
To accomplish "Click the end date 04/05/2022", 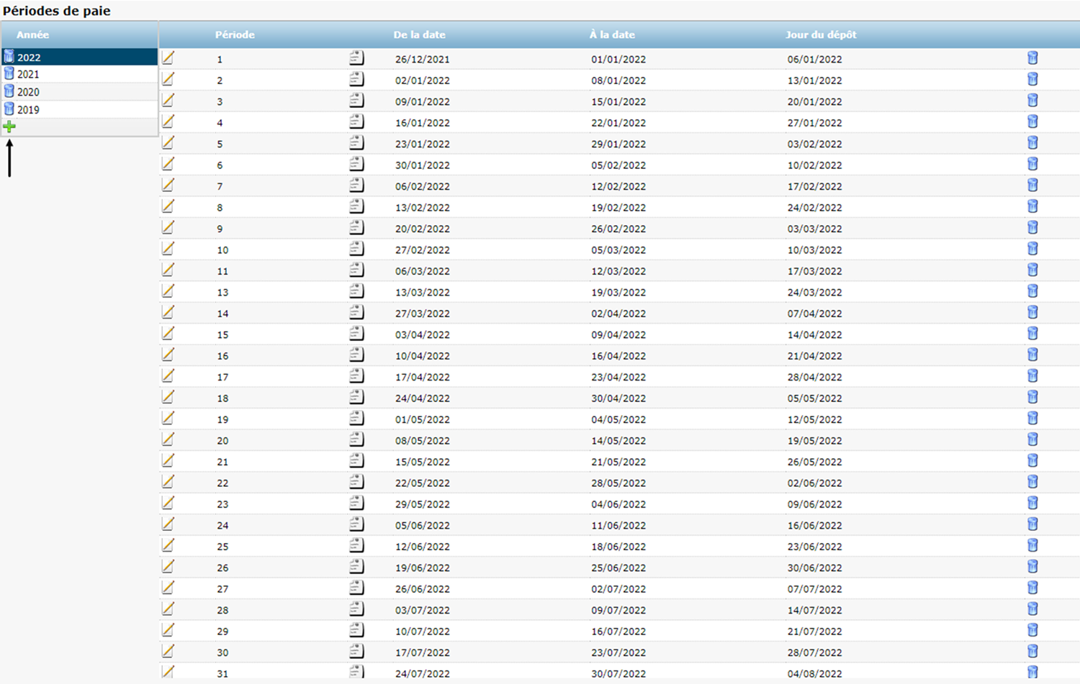I will click(618, 419).
